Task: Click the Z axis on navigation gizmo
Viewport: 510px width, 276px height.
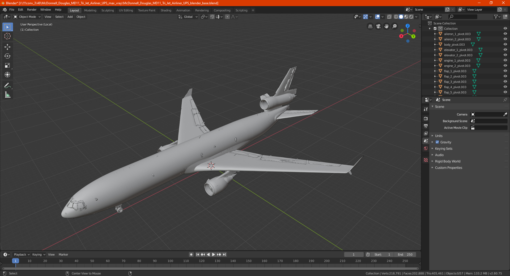Action: (x=407, y=26)
